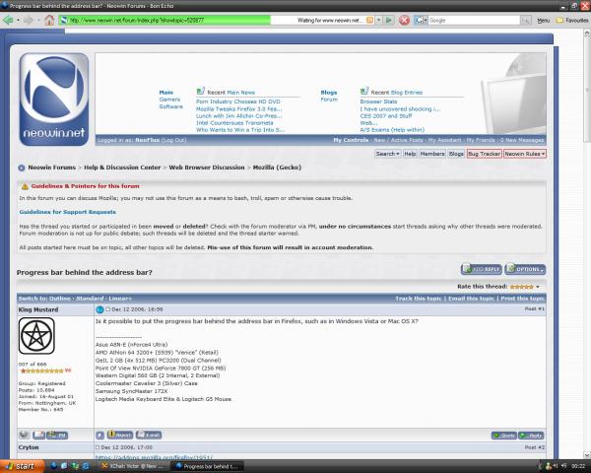The image size is (591, 473).
Task: Open Web Browser Discussion breadcrumb
Action: (x=207, y=168)
